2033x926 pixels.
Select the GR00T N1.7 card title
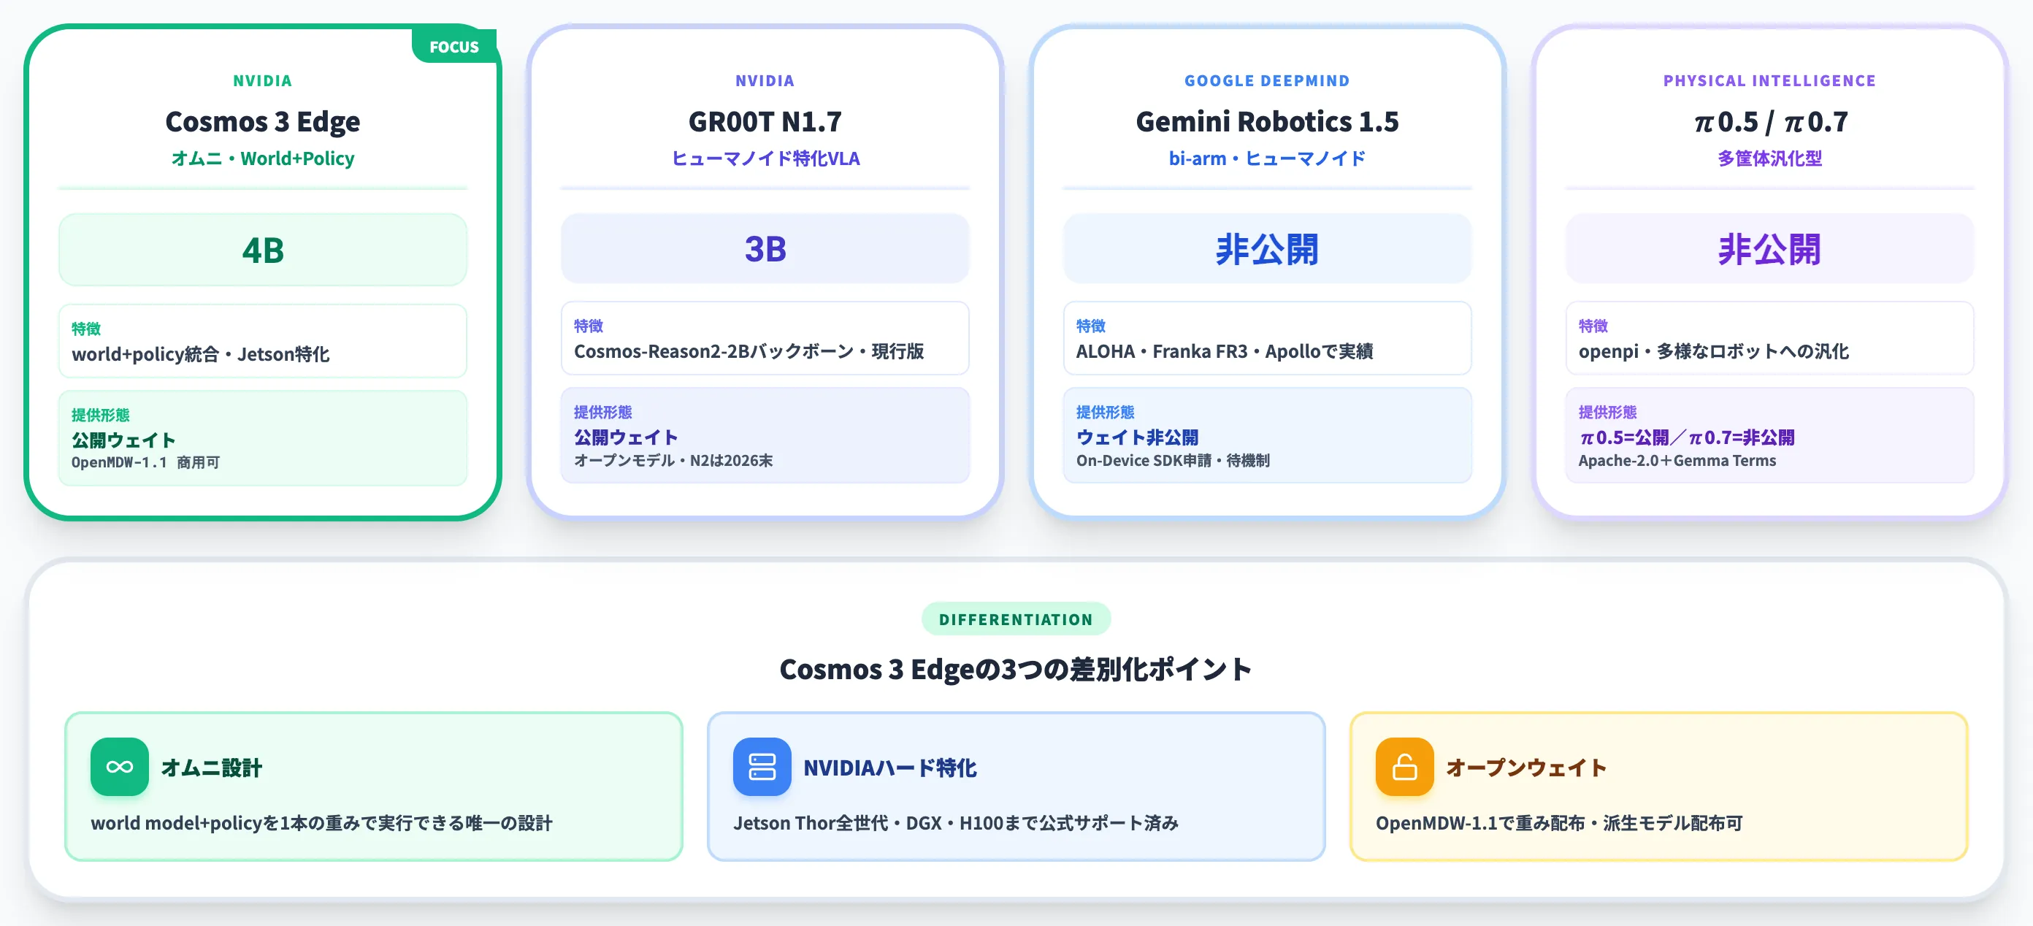point(765,121)
